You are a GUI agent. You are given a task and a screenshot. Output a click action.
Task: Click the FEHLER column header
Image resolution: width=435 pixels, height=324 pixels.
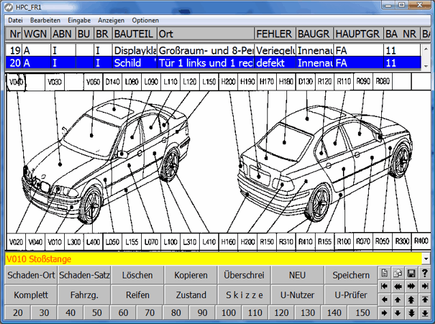click(274, 33)
